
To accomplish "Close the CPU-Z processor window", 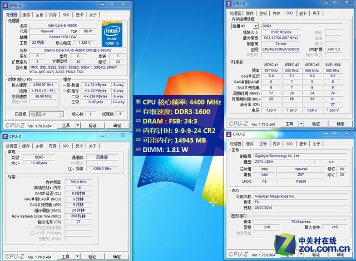I will coord(123,4).
